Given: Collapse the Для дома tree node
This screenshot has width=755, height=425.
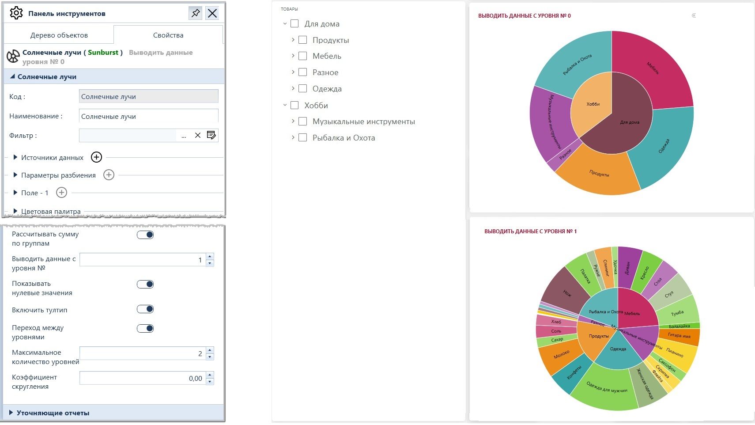Looking at the screenshot, I should pos(285,23).
